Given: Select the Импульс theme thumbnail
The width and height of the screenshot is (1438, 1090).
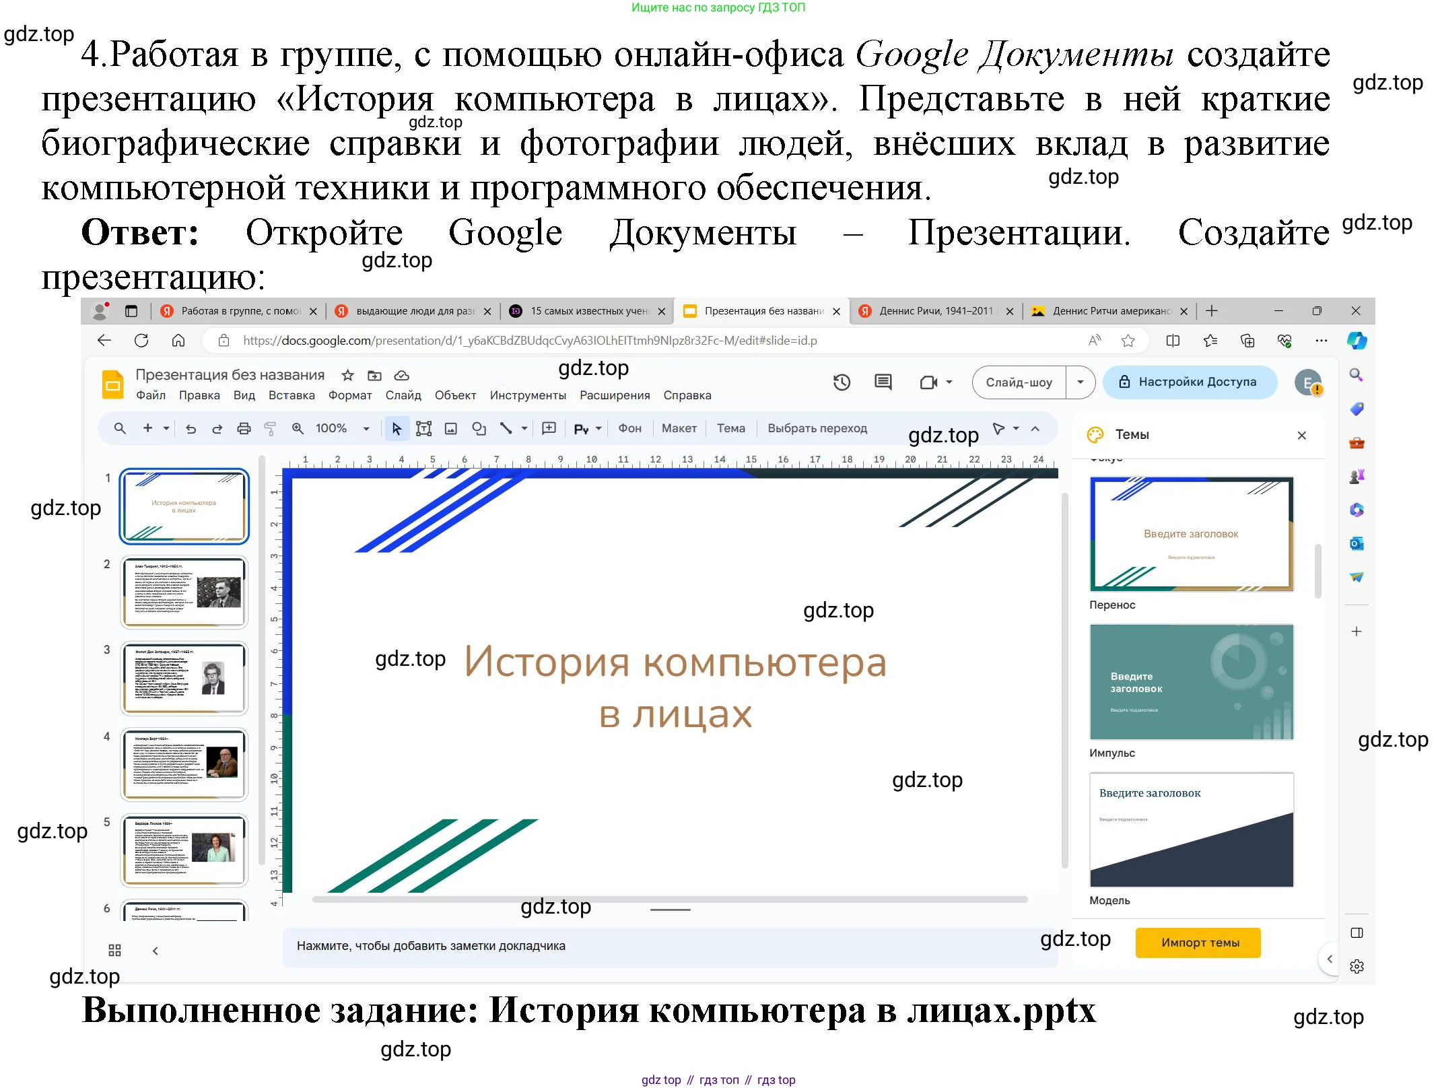Looking at the screenshot, I should click(1191, 682).
